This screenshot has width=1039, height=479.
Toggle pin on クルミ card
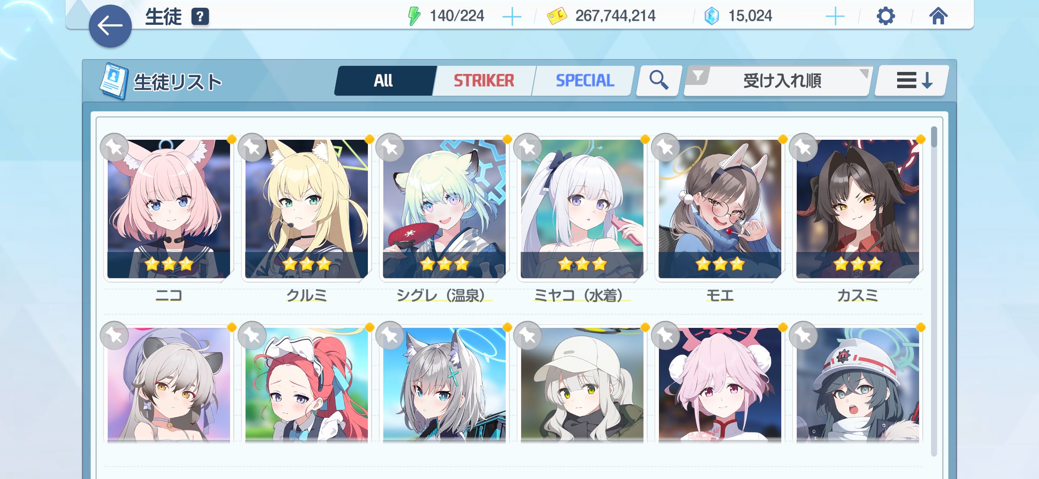coord(252,147)
